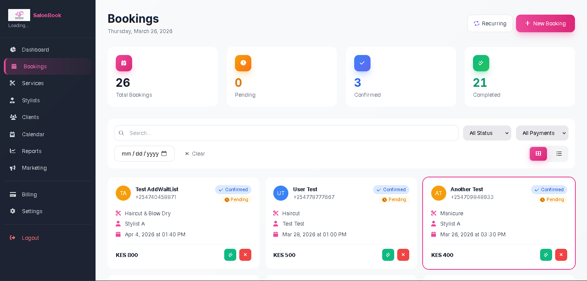The image size is (587, 281).
Task: Click the 21 Completed count
Action: click(x=480, y=82)
